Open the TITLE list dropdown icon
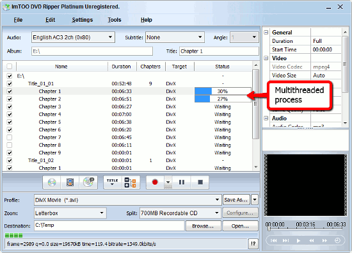 coord(113,182)
